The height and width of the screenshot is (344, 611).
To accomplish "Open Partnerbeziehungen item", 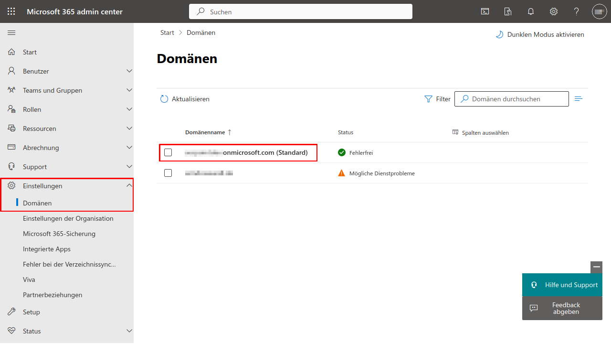I will pyautogui.click(x=53, y=295).
